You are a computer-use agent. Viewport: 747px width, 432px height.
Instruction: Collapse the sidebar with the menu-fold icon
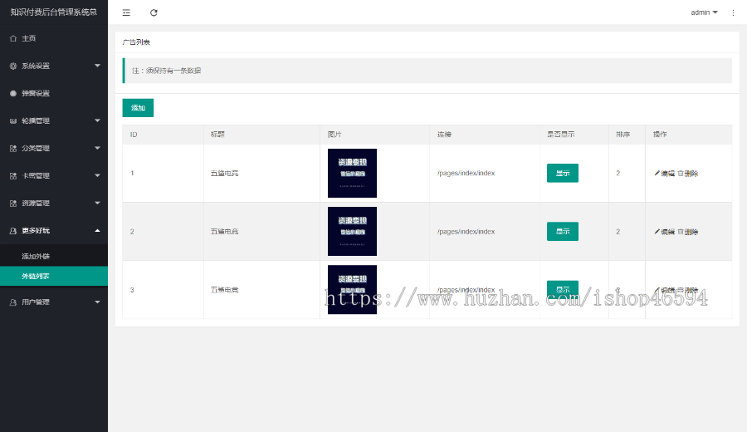[126, 12]
